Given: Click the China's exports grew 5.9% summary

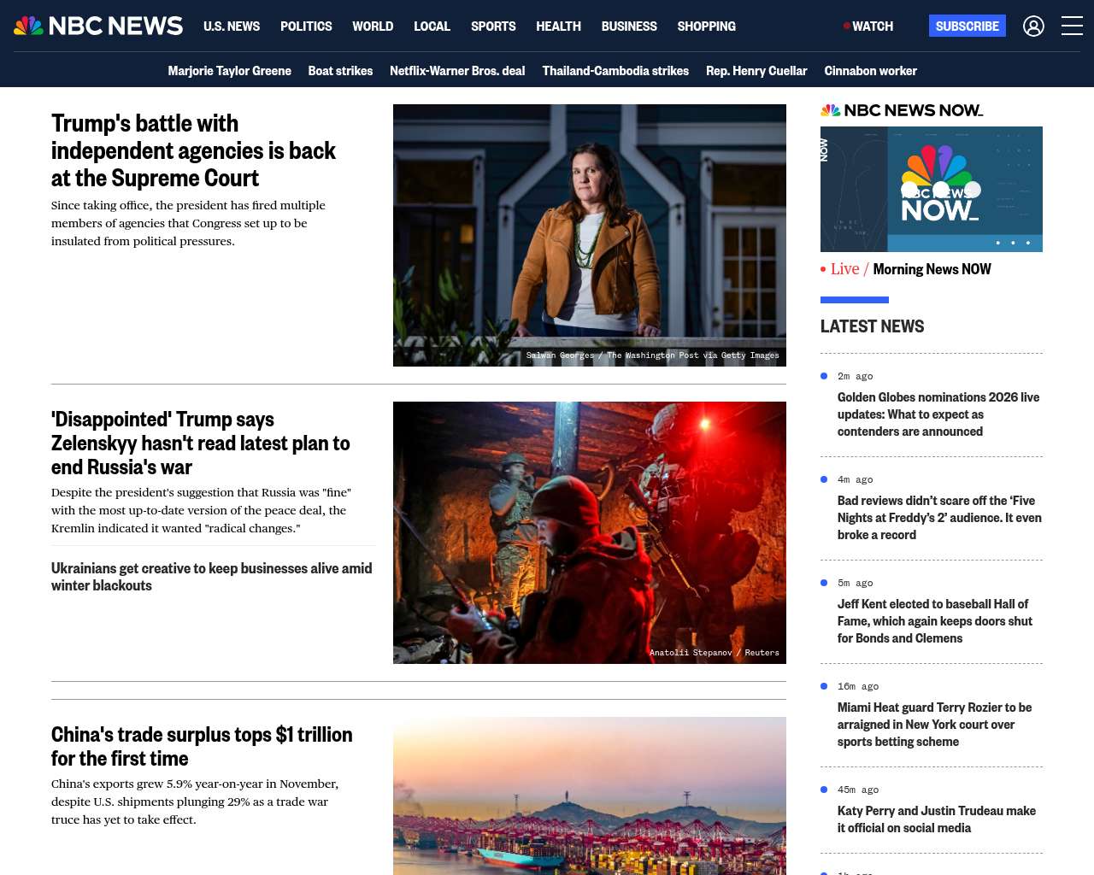Looking at the screenshot, I should click(195, 802).
